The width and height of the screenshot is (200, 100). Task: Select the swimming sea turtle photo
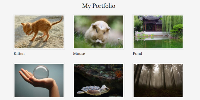click(x=98, y=80)
